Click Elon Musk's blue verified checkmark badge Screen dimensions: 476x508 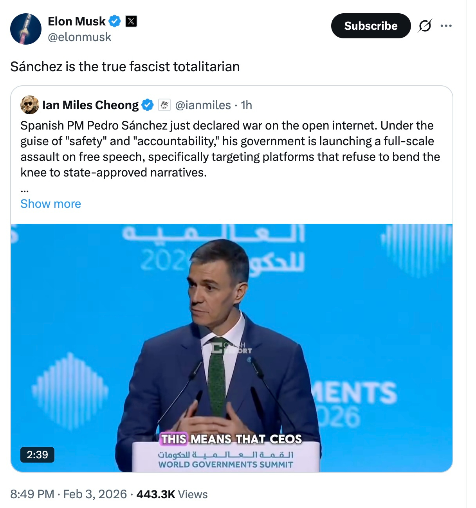coord(114,21)
